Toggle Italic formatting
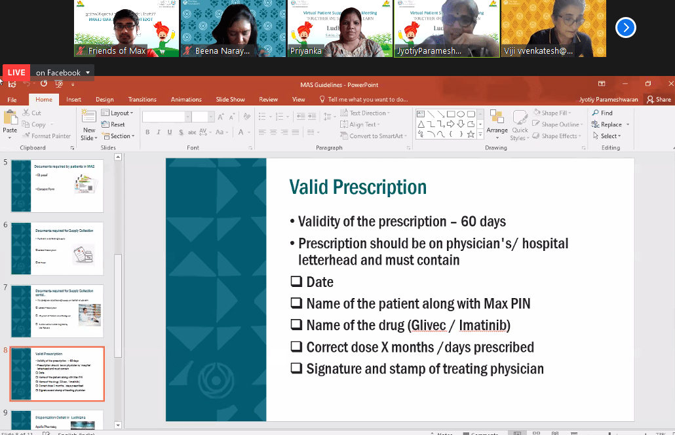 click(159, 132)
